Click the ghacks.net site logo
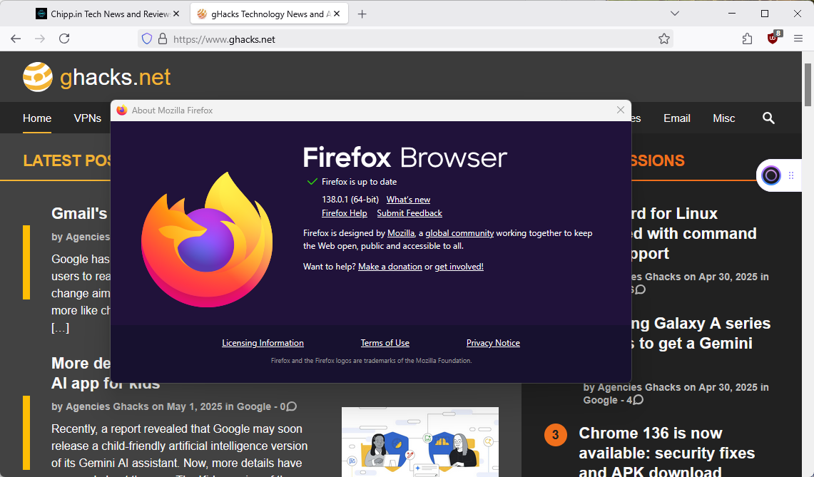Viewport: 814px width, 477px height. pos(96,77)
